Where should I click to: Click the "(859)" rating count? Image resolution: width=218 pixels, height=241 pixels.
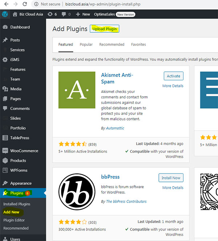point(92,144)
